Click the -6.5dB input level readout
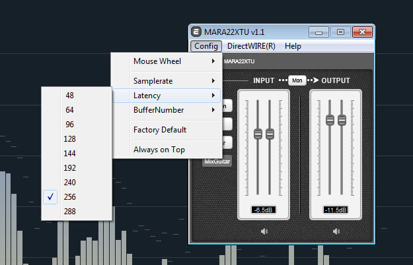 (264, 210)
